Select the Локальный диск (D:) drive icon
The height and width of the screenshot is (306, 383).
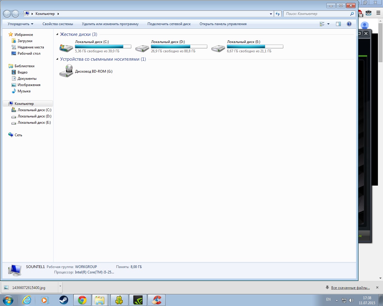pyautogui.click(x=142, y=48)
